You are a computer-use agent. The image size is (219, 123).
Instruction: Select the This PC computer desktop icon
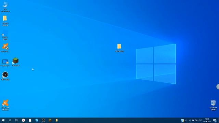(x=5, y=6)
